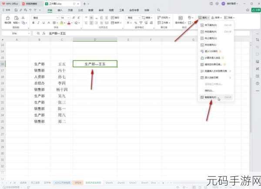Open the worksheet dropdown in the ribbon
Screen dimensions: 261x189
pyautogui.click(x=164, y=23)
